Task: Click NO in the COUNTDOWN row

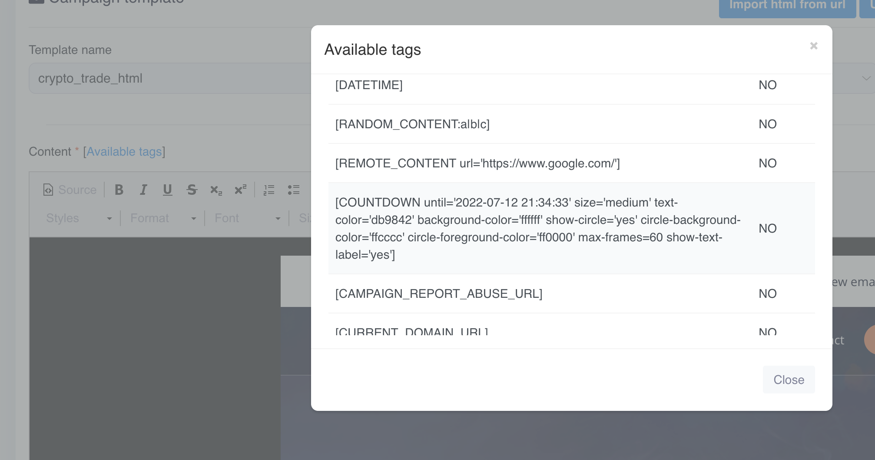Action: [x=767, y=228]
